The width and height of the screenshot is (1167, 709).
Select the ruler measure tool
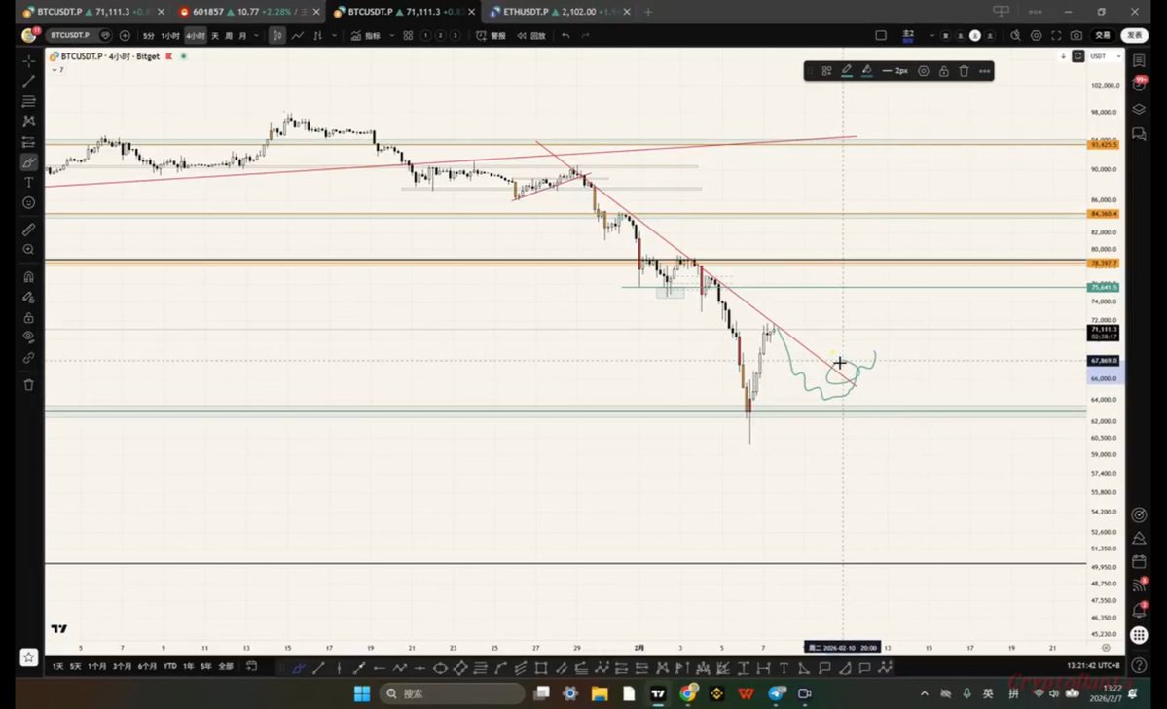(x=29, y=230)
